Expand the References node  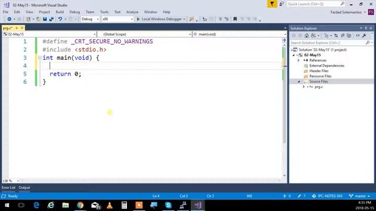point(298,60)
